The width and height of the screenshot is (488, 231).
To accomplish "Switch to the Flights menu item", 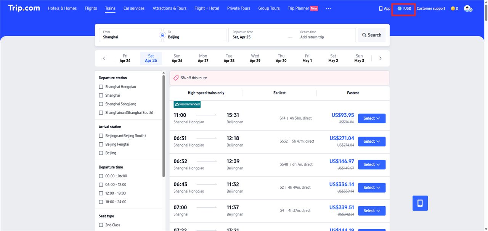I will pos(90,8).
